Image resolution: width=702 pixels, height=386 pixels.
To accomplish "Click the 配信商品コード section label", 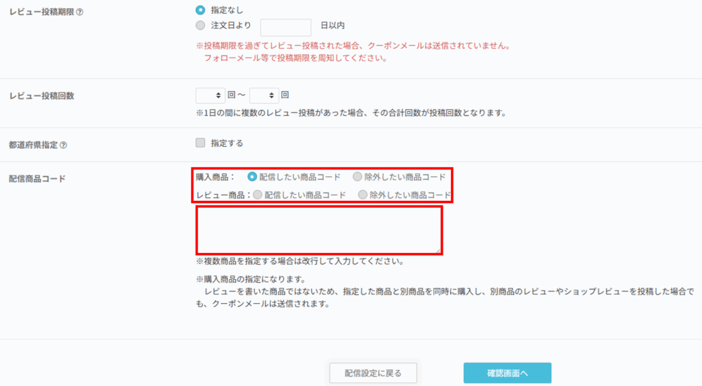I will [37, 179].
